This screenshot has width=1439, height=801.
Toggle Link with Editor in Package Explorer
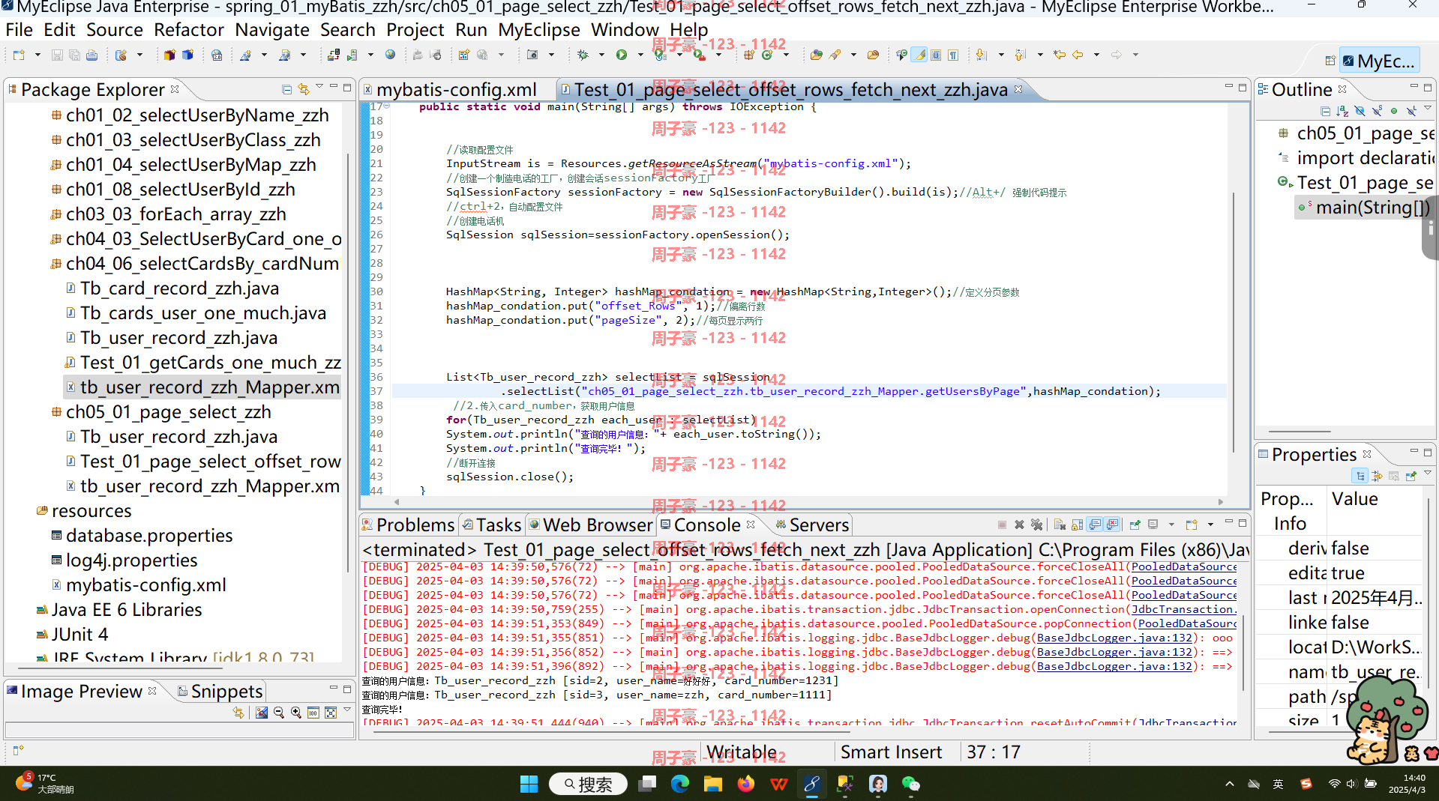304,89
